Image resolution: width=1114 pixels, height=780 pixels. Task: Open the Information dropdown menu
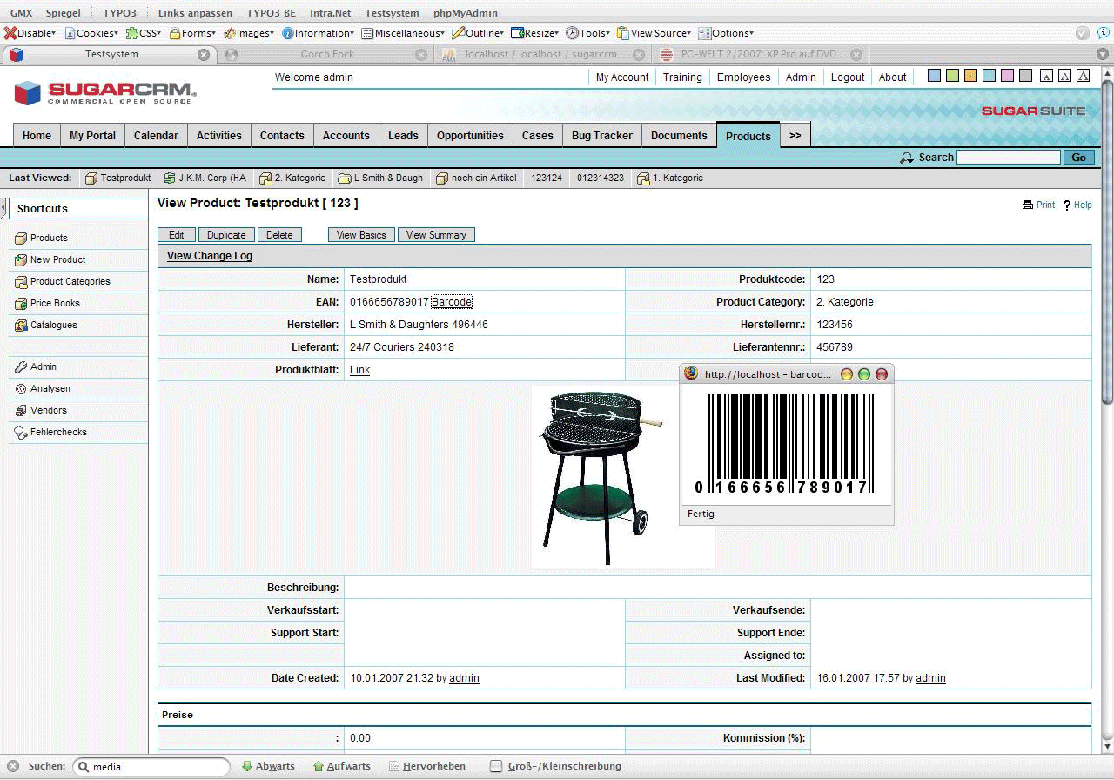tap(318, 33)
